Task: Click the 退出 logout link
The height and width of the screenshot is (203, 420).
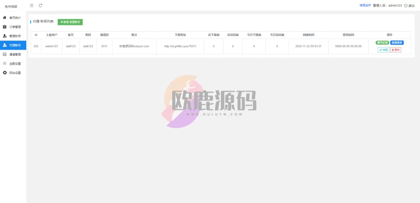Action: (x=411, y=6)
